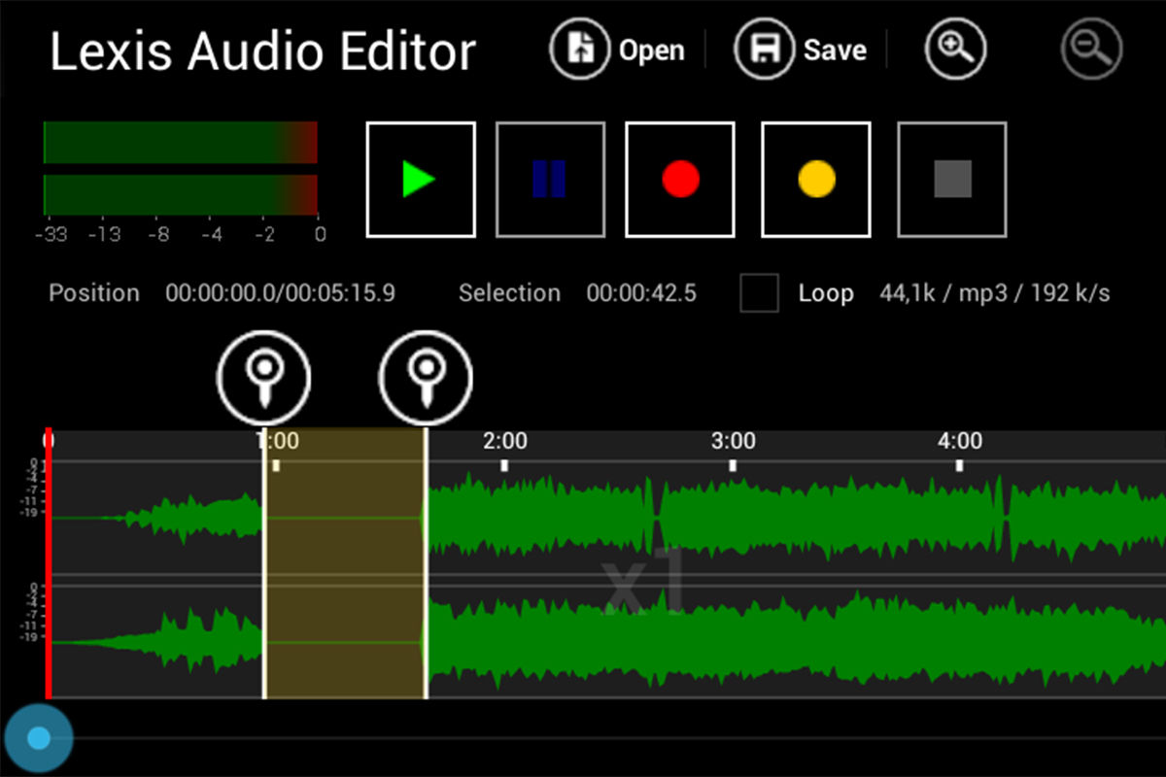This screenshot has width=1166, height=777.
Task: Click the Loop label text
Action: click(x=826, y=293)
